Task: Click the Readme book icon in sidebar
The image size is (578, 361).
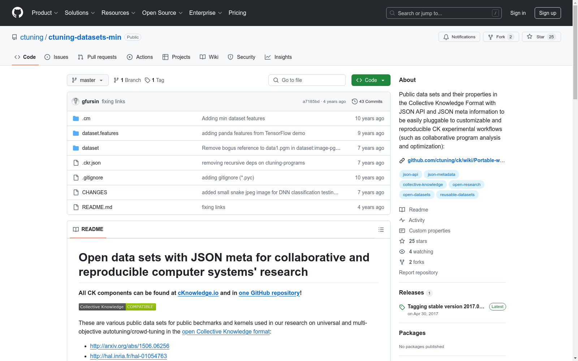Action: pos(402,210)
